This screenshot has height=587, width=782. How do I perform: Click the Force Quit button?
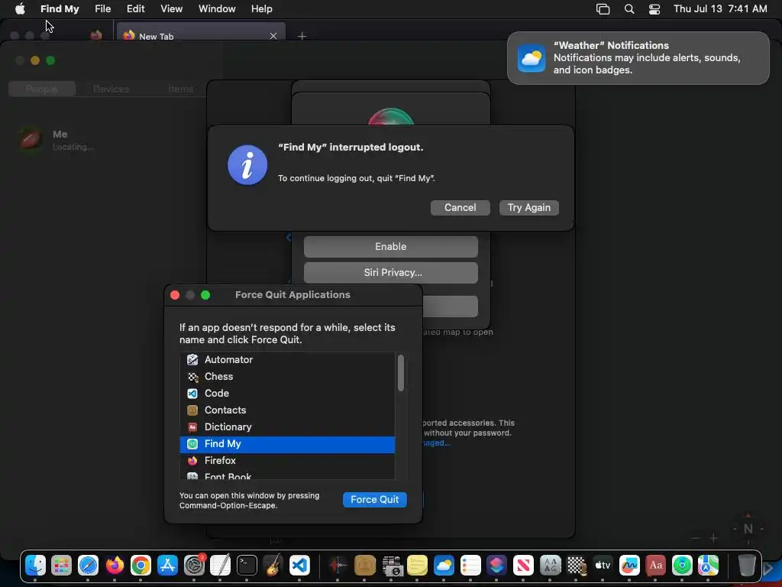pyautogui.click(x=374, y=500)
